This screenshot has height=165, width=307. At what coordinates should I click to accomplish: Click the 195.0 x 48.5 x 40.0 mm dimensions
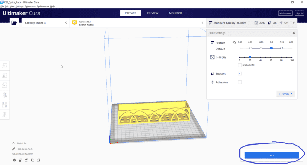pyautogui.click(x=22, y=154)
